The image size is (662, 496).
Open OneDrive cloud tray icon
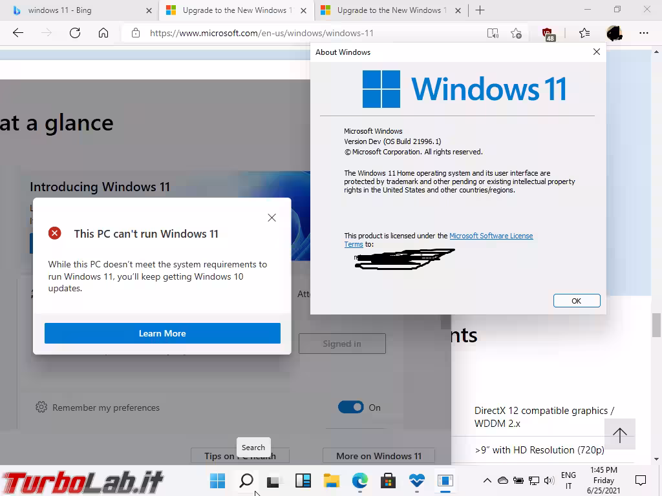503,480
